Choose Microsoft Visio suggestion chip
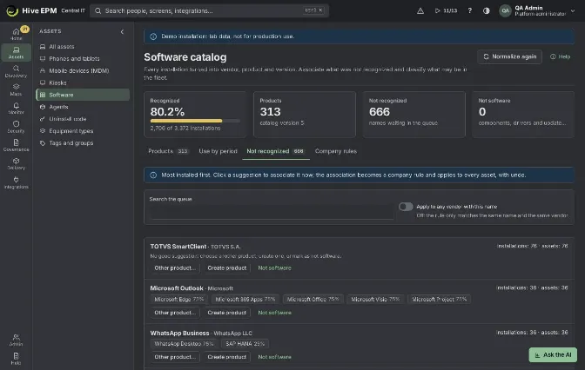 coord(375,300)
